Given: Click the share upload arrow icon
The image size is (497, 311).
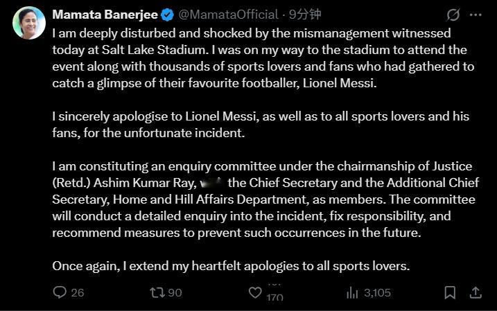Looking at the screenshot, I should (x=476, y=292).
